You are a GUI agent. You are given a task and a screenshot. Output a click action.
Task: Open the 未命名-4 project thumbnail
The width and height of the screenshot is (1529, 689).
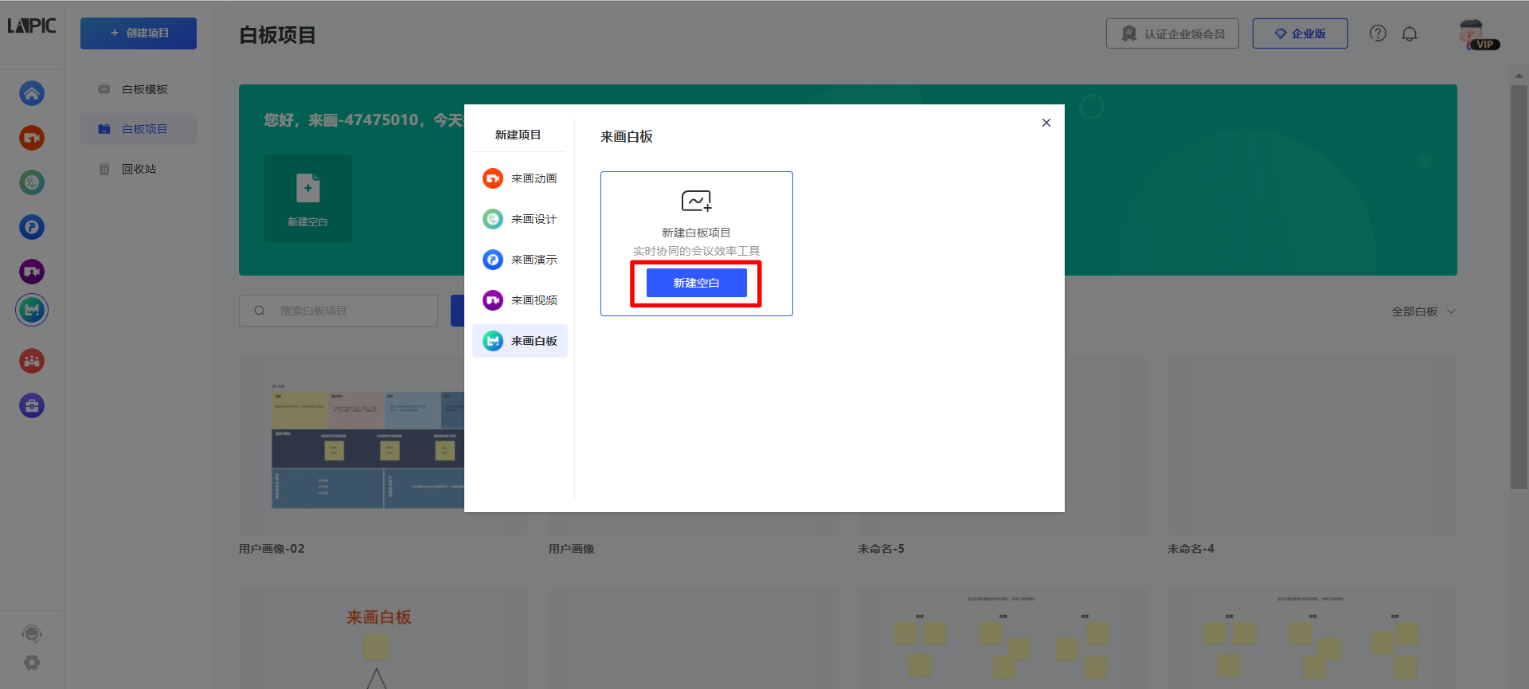[1312, 446]
